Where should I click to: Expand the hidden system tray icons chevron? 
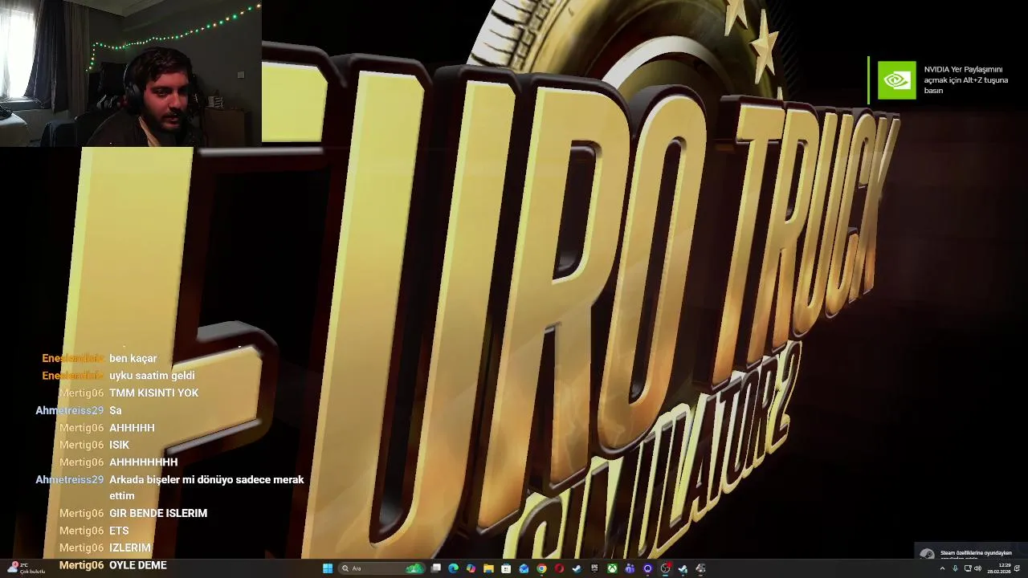(x=942, y=568)
